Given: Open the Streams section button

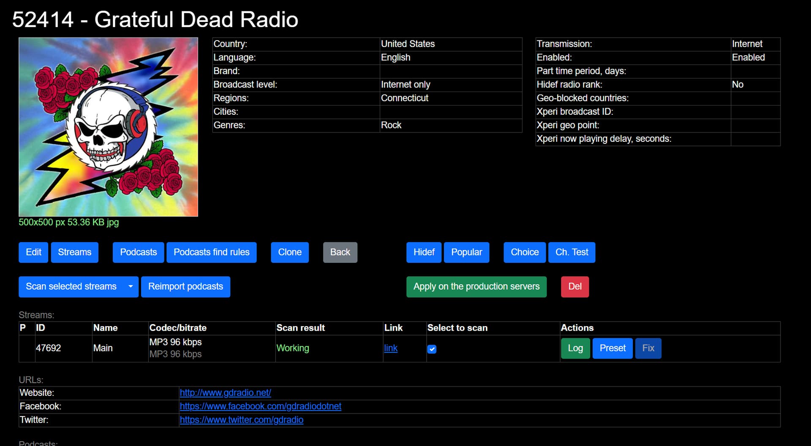Looking at the screenshot, I should 74,252.
